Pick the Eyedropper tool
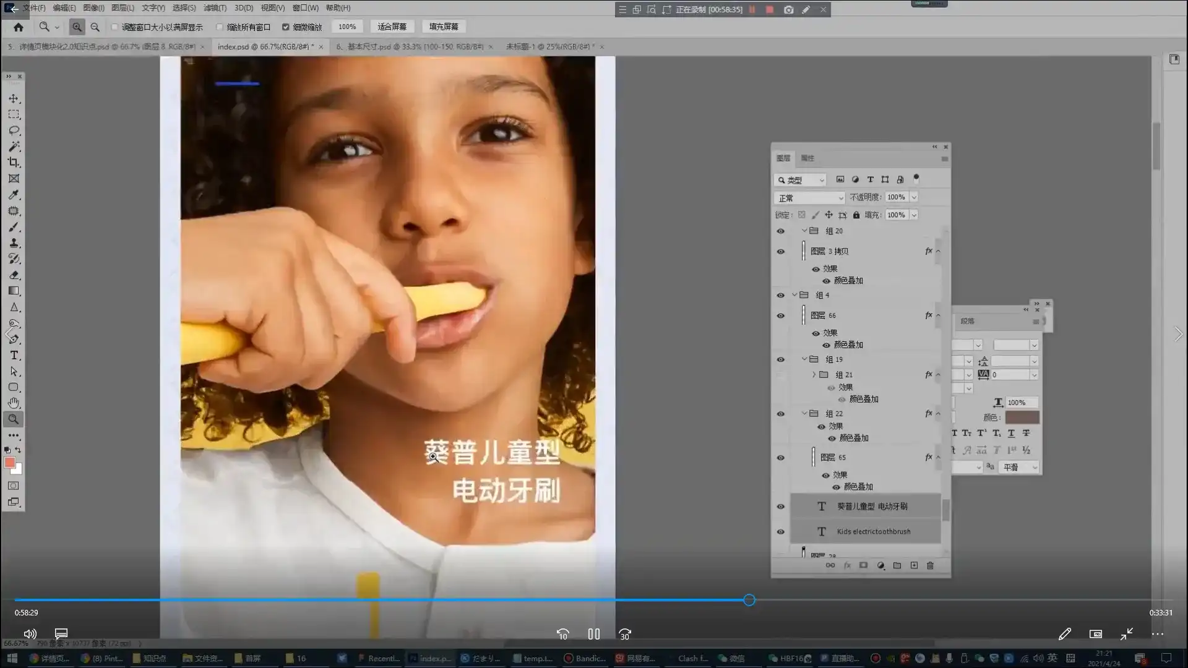The width and height of the screenshot is (1188, 668). click(13, 195)
